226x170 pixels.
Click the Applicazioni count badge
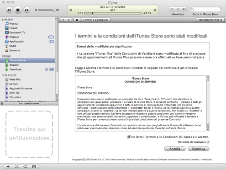(x=52, y=42)
